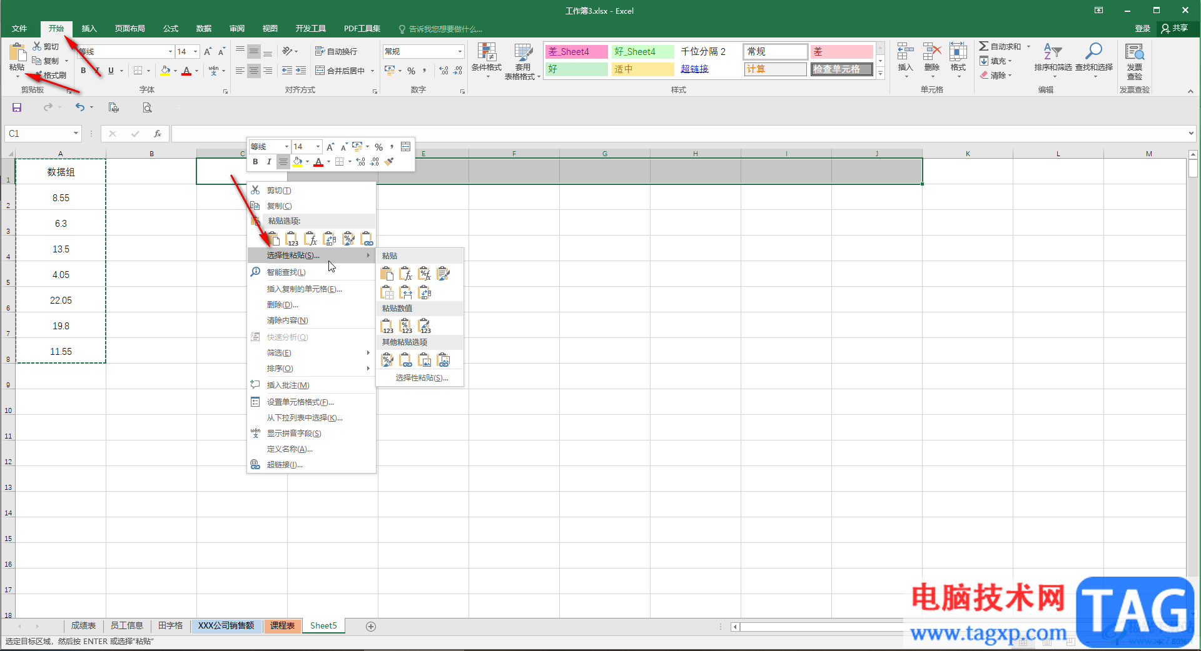Click the Save icon in quick access toolbar
The width and height of the screenshot is (1201, 651).
click(17, 107)
